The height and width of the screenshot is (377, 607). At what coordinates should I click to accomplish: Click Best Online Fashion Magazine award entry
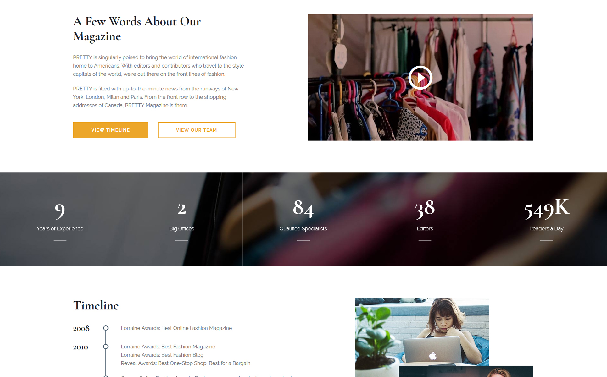coord(176,328)
